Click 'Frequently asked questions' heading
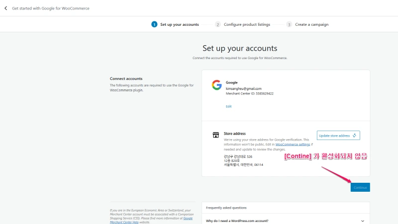Screen dimensions: 398x224 [x=226, y=208]
